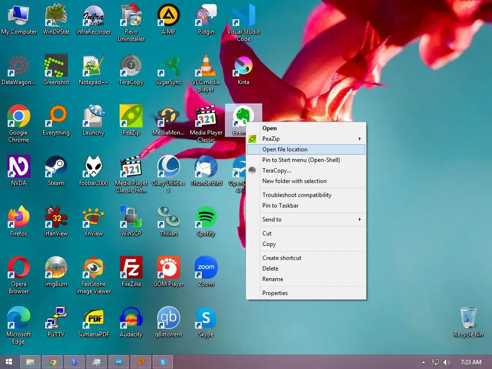Select the Visual Studio Code shortcut

[244, 23]
